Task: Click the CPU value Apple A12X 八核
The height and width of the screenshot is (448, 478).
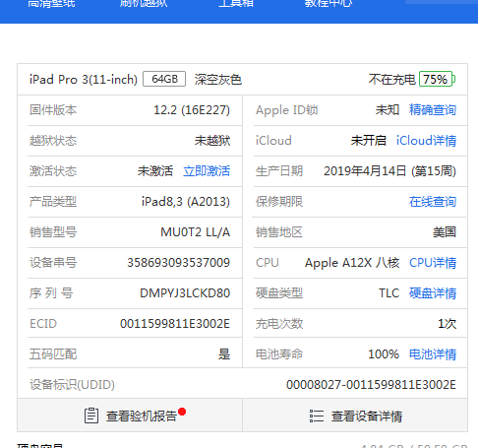Action: 352,263
